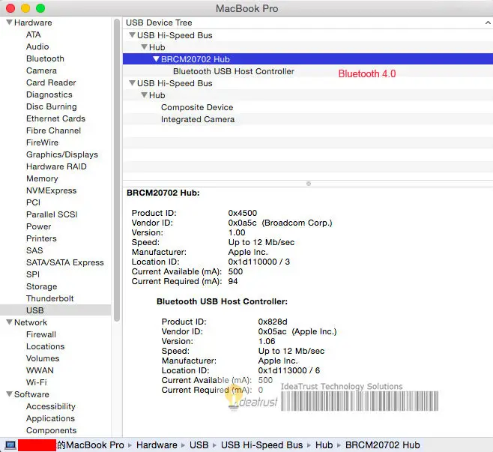
Task: Select Printers in the sidebar
Action: (41, 238)
